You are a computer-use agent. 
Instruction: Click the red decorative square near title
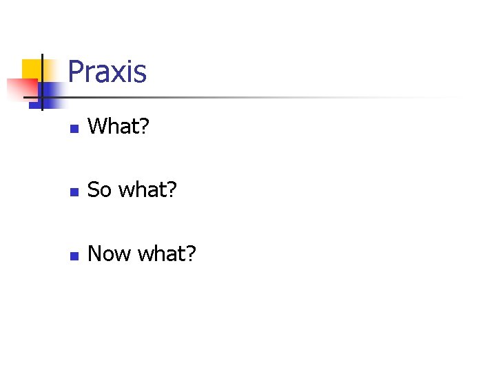19,89
